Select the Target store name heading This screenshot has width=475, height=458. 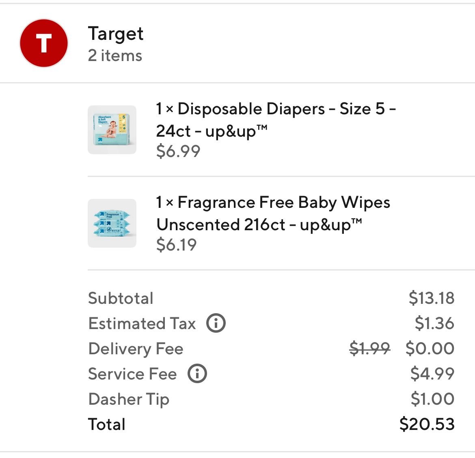[116, 34]
